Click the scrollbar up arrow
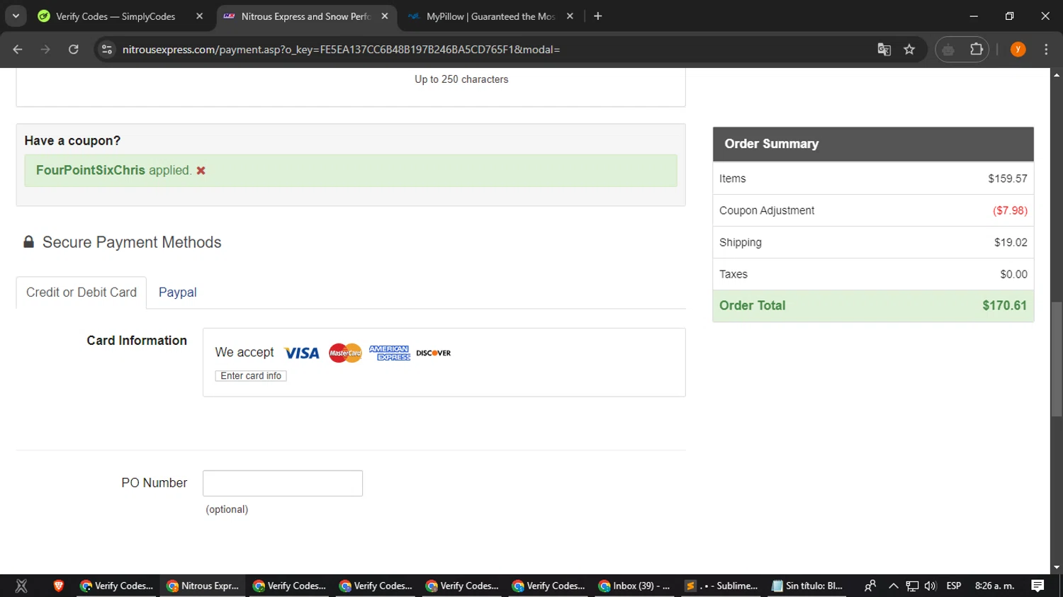This screenshot has width=1063, height=597. click(x=1057, y=74)
